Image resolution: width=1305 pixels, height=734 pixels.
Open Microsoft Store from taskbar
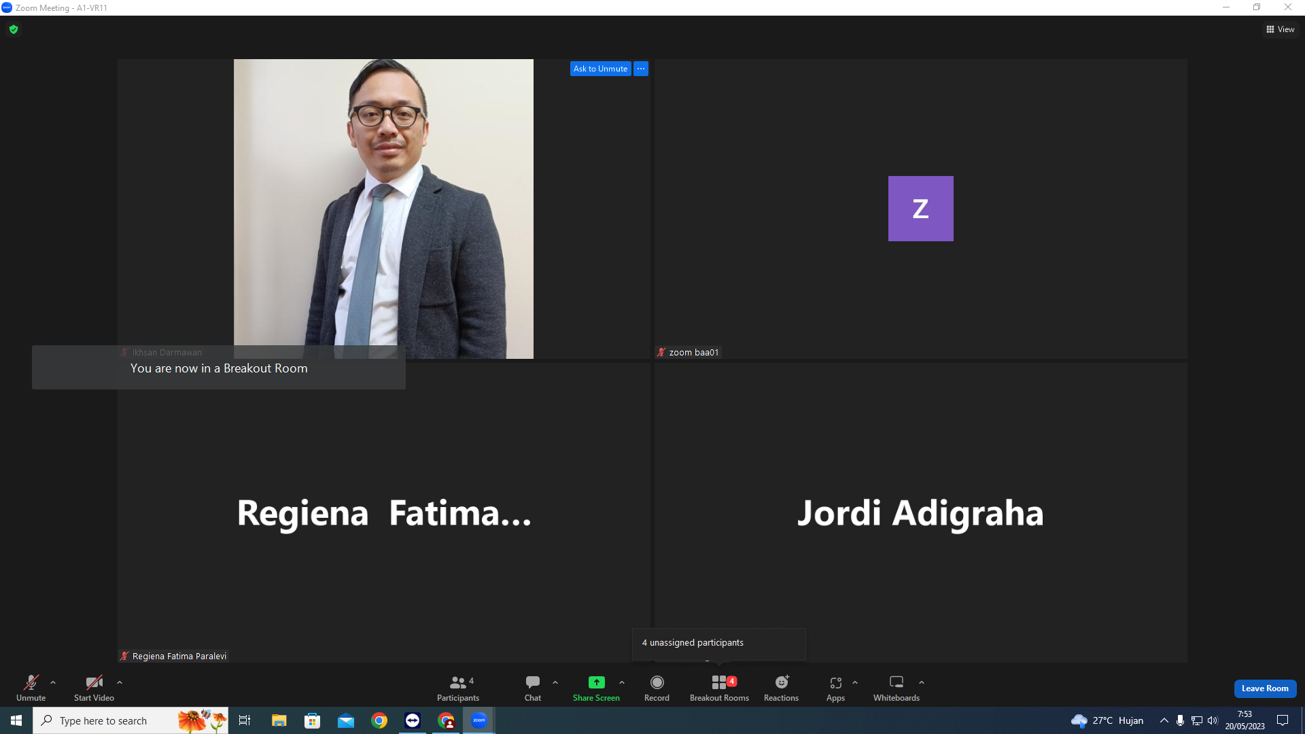(312, 720)
